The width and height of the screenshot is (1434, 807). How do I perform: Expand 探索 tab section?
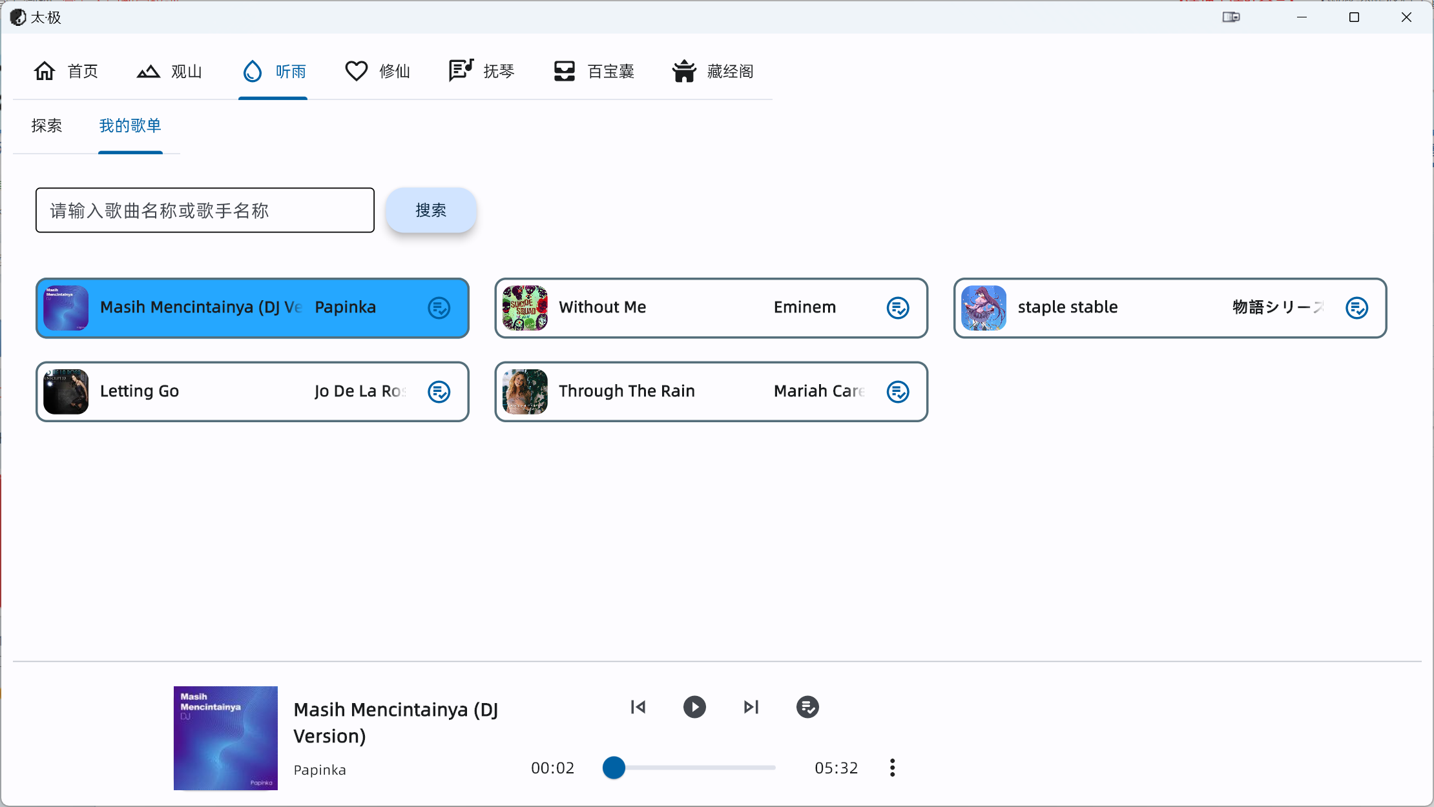click(x=47, y=124)
